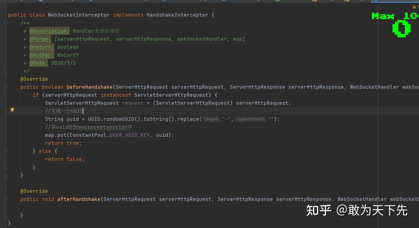Click the replacement: parameter hint inlay

coord(250,119)
